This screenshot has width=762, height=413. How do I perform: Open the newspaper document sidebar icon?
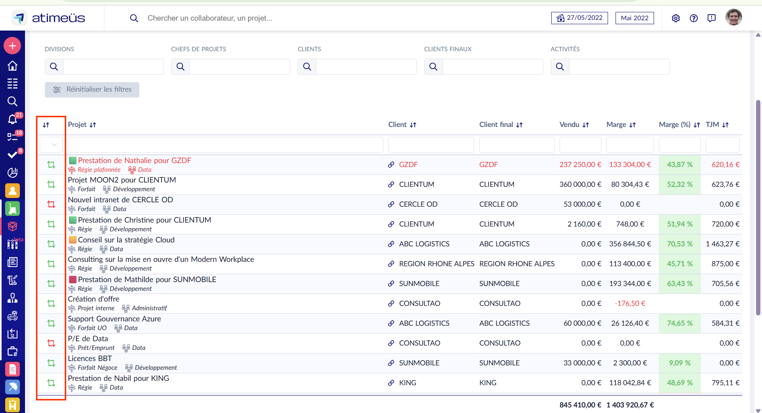pos(12,262)
